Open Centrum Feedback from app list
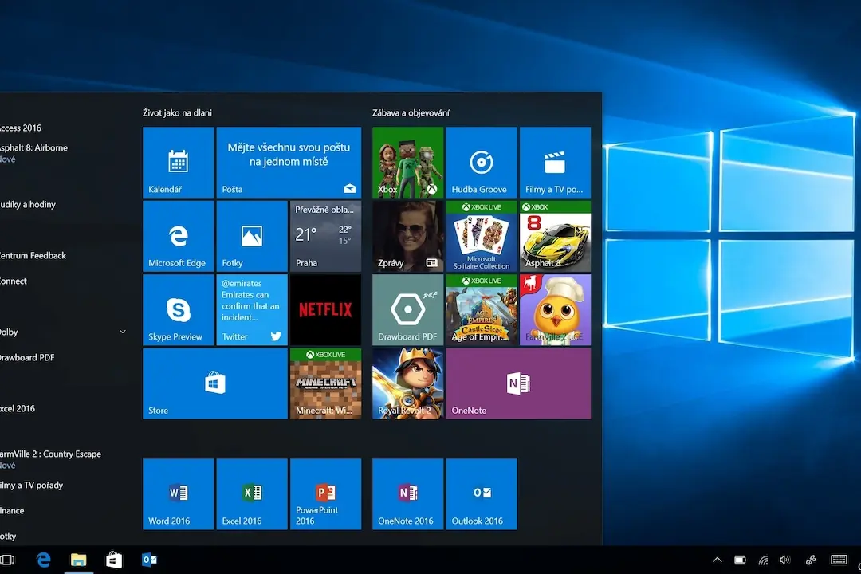Screen dimensions: 861x574 tap(33, 255)
